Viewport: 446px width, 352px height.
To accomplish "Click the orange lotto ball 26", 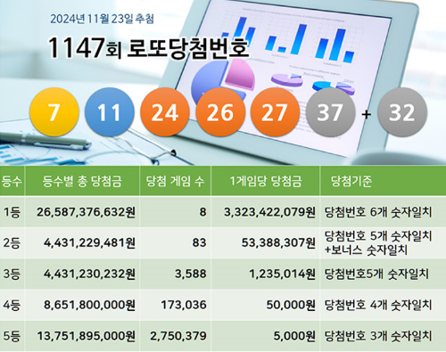I will [220, 112].
